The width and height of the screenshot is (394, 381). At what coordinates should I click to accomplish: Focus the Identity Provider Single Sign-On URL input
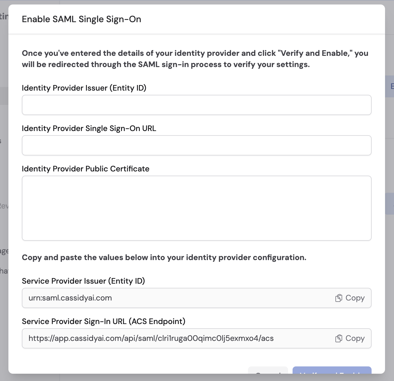click(x=196, y=145)
